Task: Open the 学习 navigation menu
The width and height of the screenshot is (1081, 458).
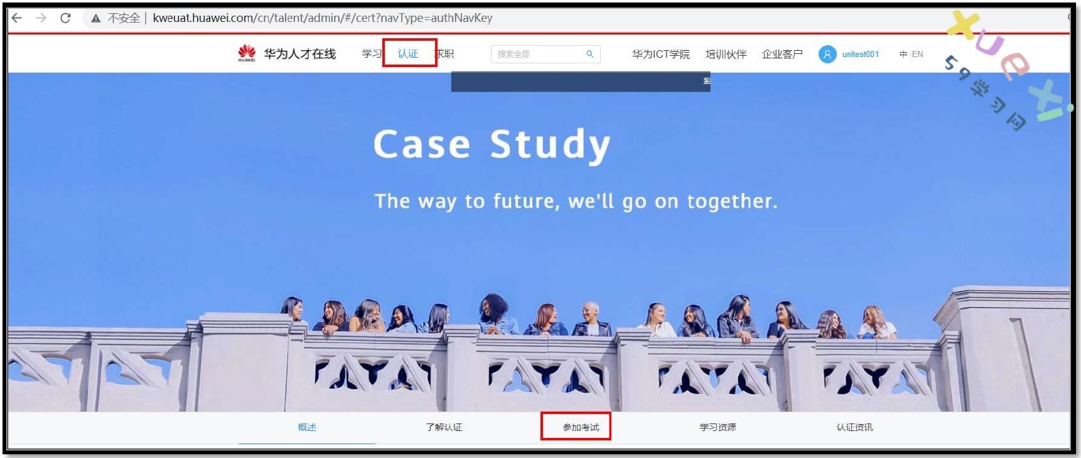Action: (x=371, y=54)
